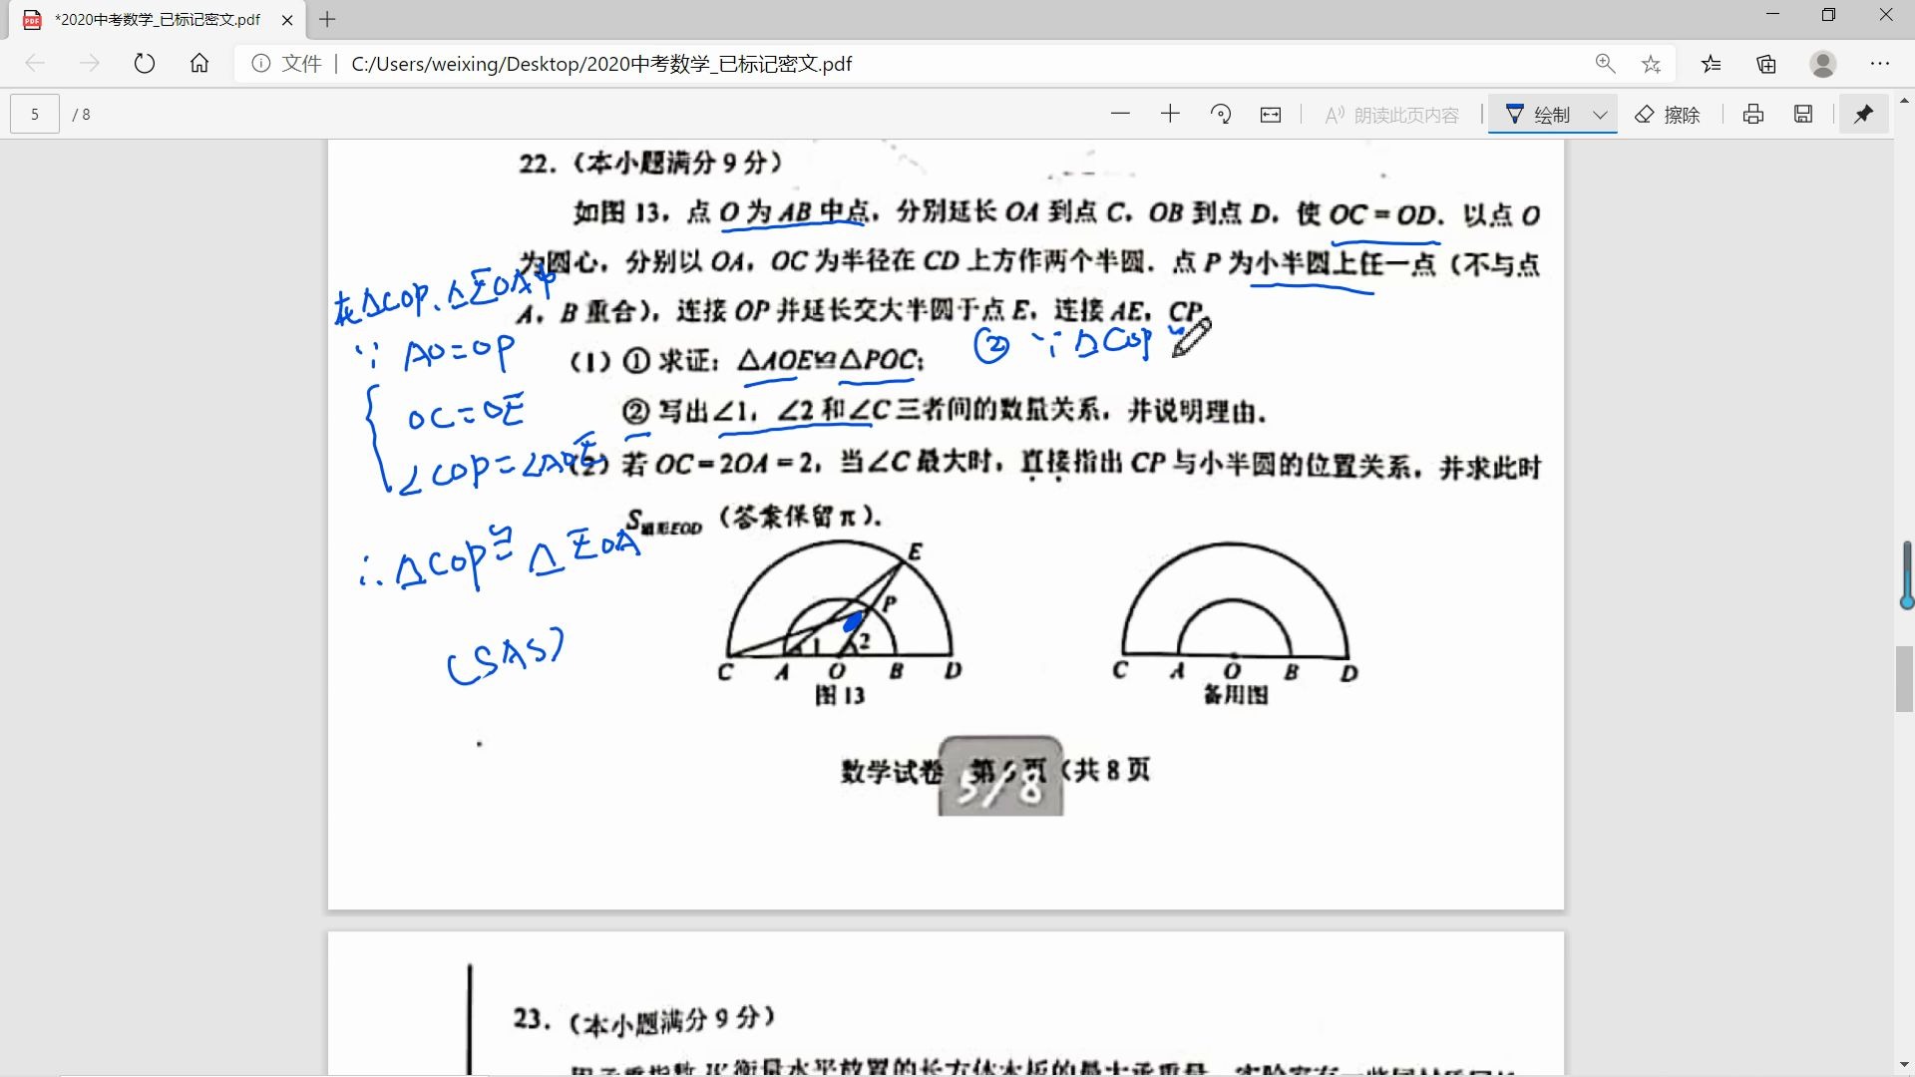Save the annotated PDF
1915x1077 pixels.
click(x=1802, y=114)
